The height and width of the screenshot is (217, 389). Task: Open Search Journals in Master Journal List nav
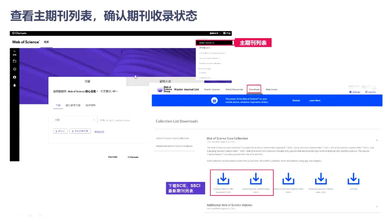click(212, 89)
